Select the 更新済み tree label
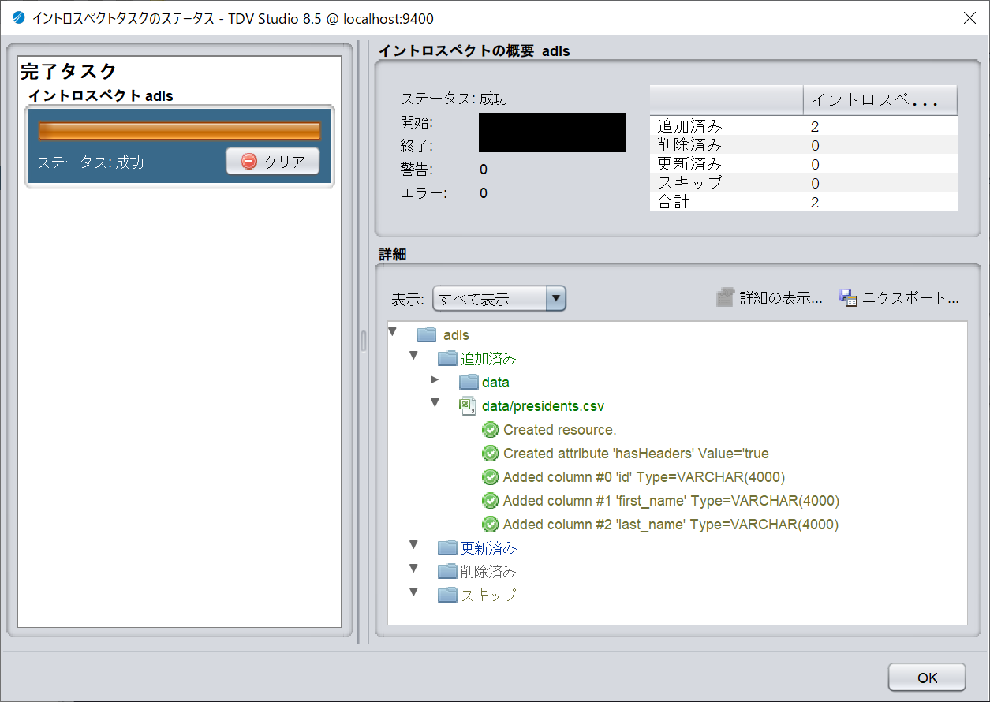This screenshot has height=702, width=990. (x=488, y=548)
